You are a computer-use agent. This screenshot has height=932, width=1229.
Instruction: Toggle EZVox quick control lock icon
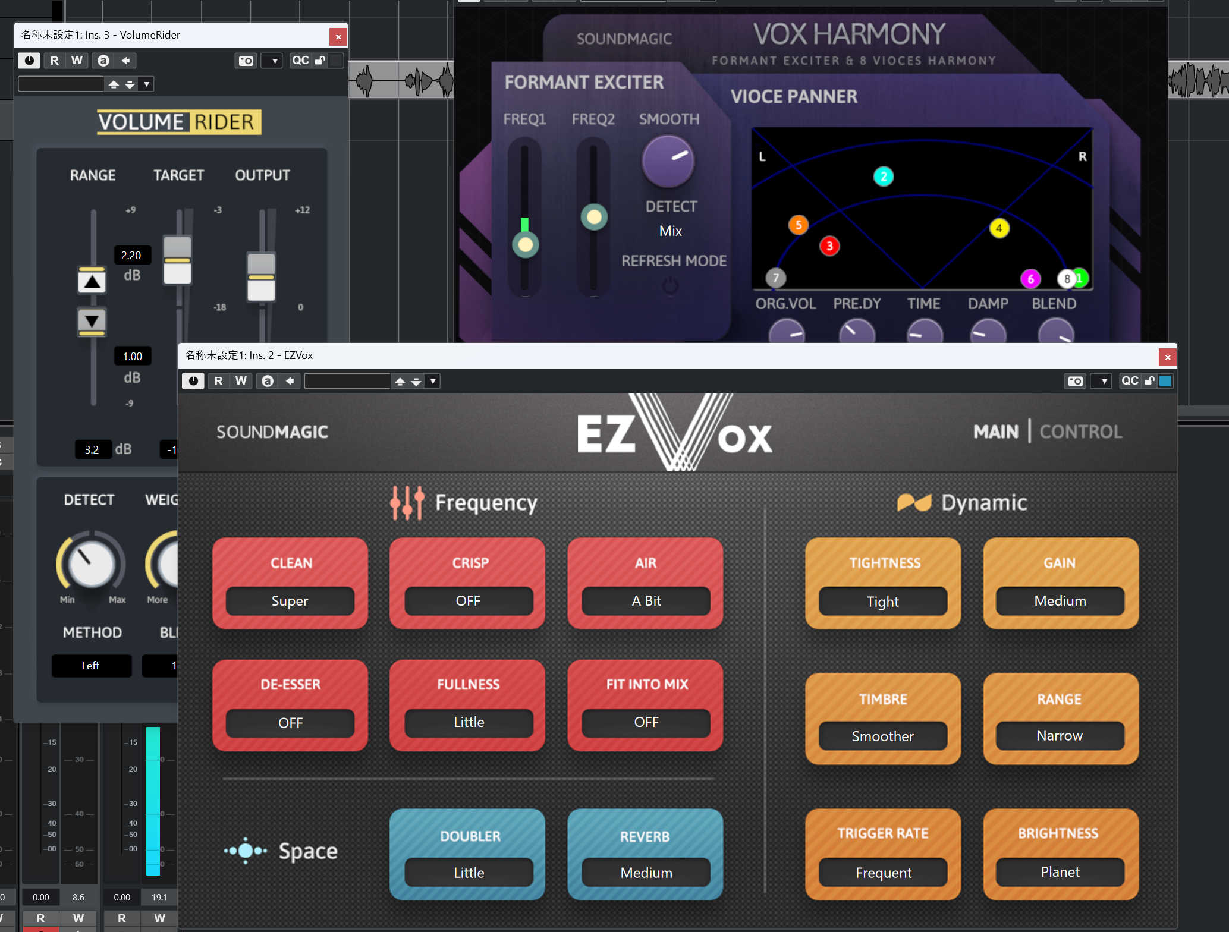[1149, 381]
